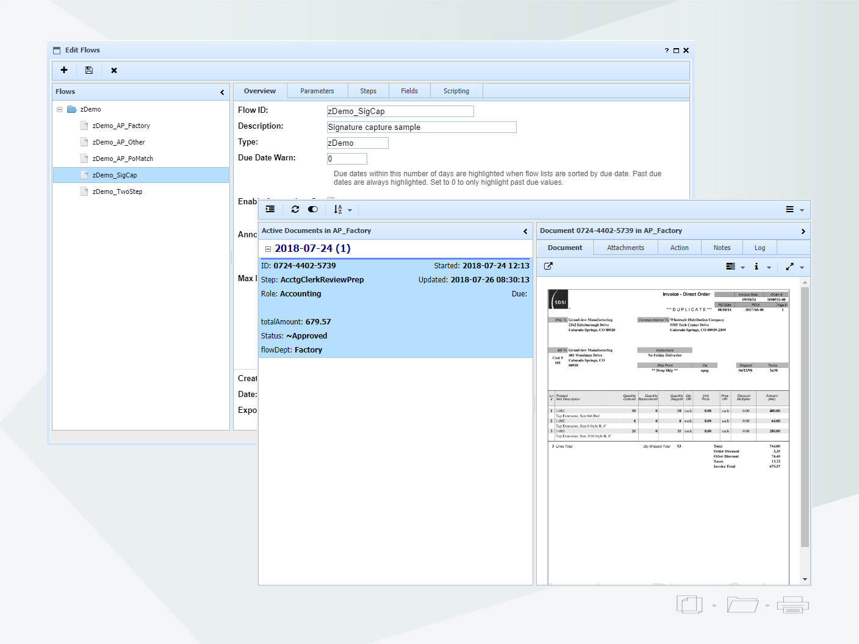Switch to the Attachments tab
The height and width of the screenshot is (644, 859).
click(x=625, y=247)
